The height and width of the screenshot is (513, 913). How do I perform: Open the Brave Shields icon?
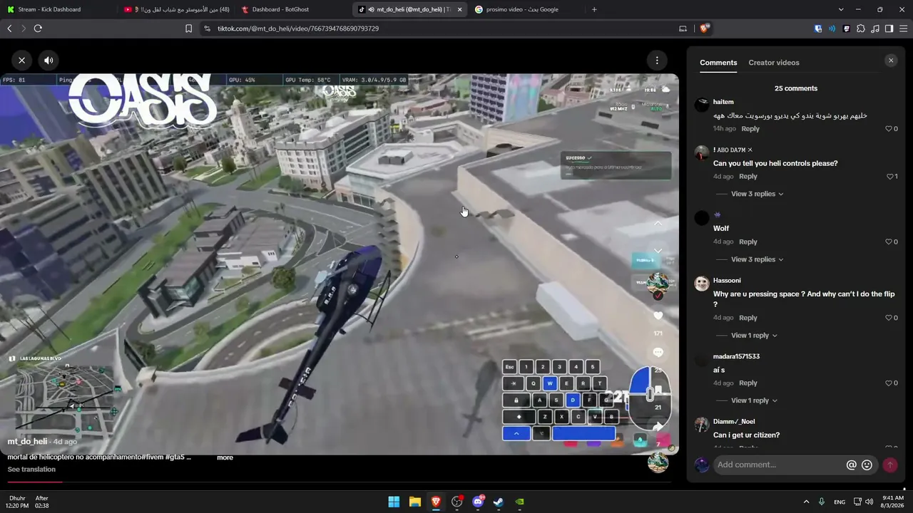tap(705, 28)
